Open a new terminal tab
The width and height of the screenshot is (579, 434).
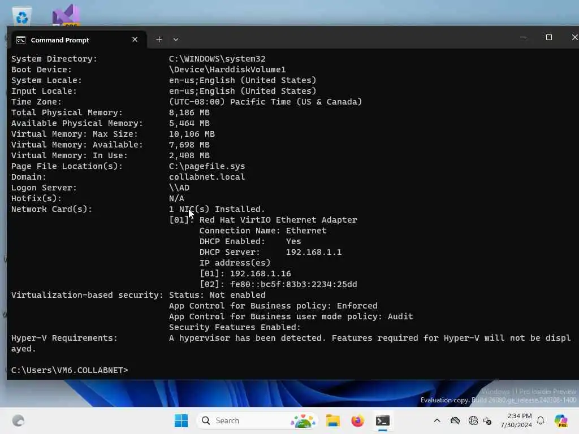pyautogui.click(x=159, y=40)
